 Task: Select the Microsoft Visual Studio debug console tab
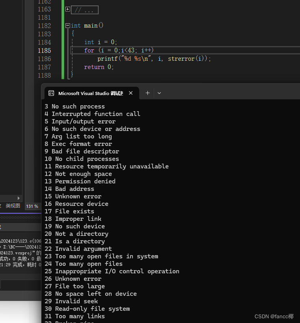tap(92, 93)
